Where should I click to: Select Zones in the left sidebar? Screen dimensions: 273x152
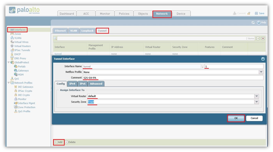[x=17, y=34]
